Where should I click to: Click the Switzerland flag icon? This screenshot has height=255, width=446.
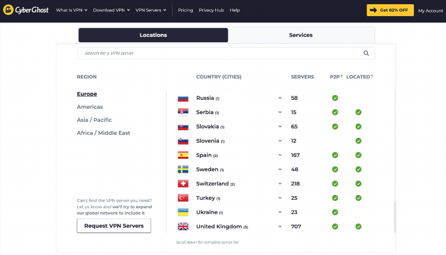click(x=183, y=184)
